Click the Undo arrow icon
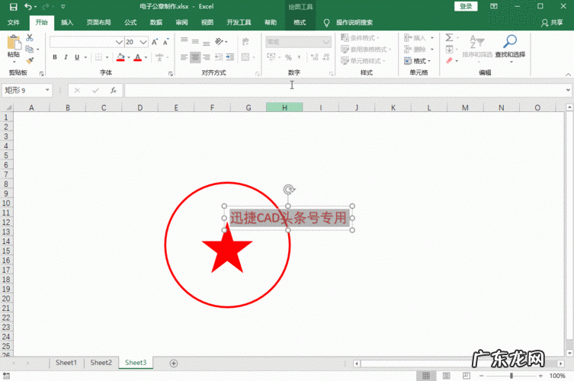The width and height of the screenshot is (574, 381). coord(29,7)
